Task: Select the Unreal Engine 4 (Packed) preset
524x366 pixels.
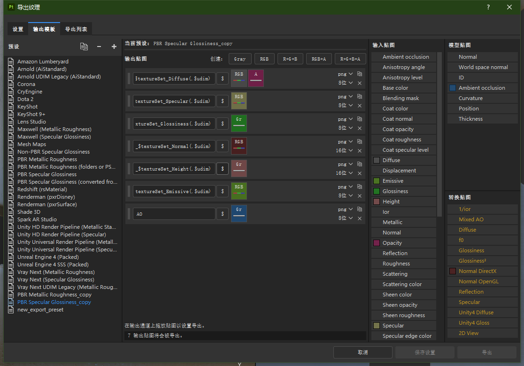Action: tap(48, 257)
